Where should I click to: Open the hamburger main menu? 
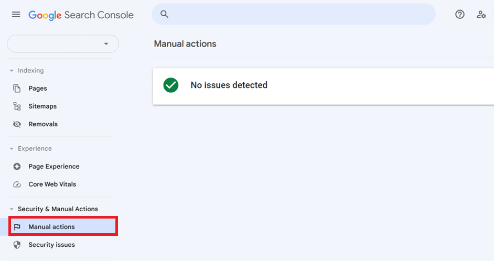[x=16, y=15]
